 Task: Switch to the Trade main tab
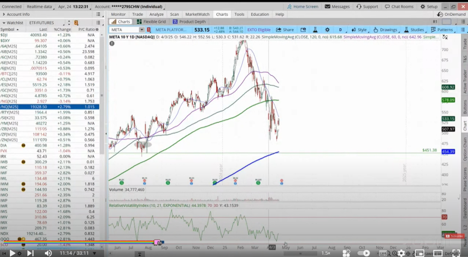click(138, 14)
